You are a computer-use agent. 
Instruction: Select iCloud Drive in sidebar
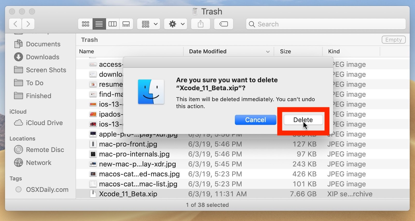[44, 123]
